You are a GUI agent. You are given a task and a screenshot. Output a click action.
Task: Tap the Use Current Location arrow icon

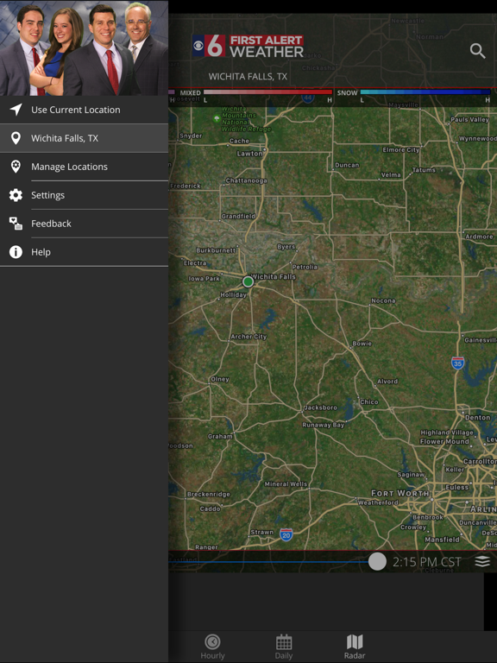(x=16, y=110)
